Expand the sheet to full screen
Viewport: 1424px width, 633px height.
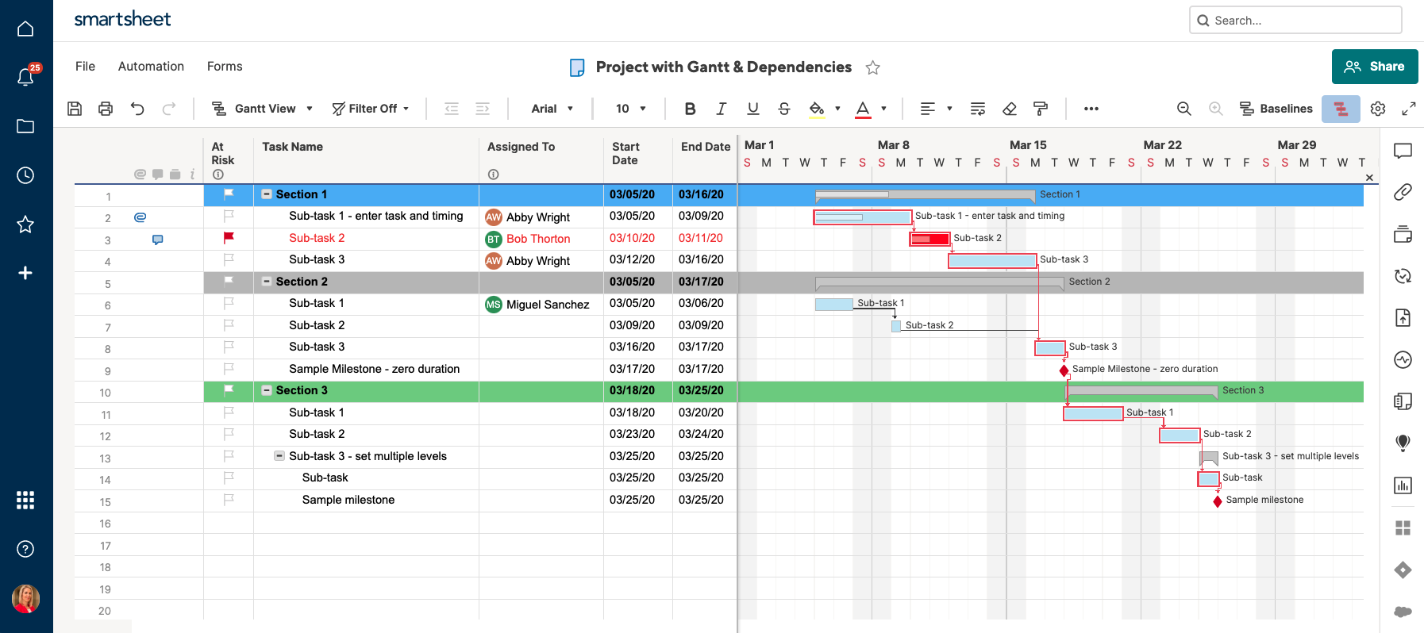pos(1409,109)
